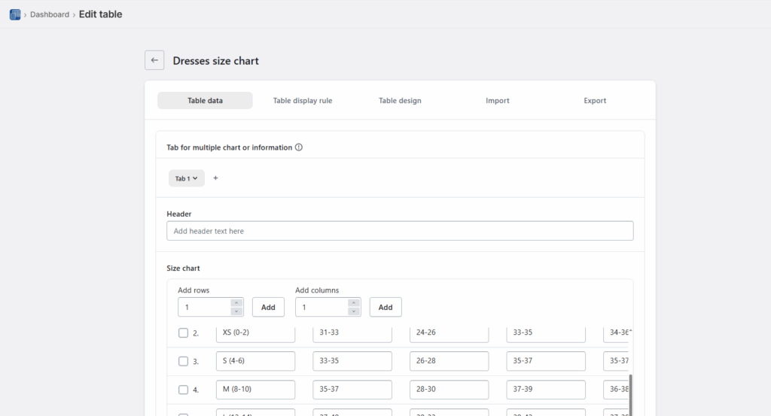Go to the Import tab

497,101
